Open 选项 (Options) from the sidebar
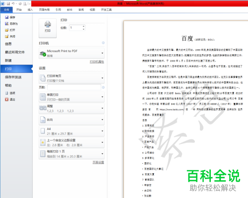Screen dimensions: 248x198 [10, 93]
